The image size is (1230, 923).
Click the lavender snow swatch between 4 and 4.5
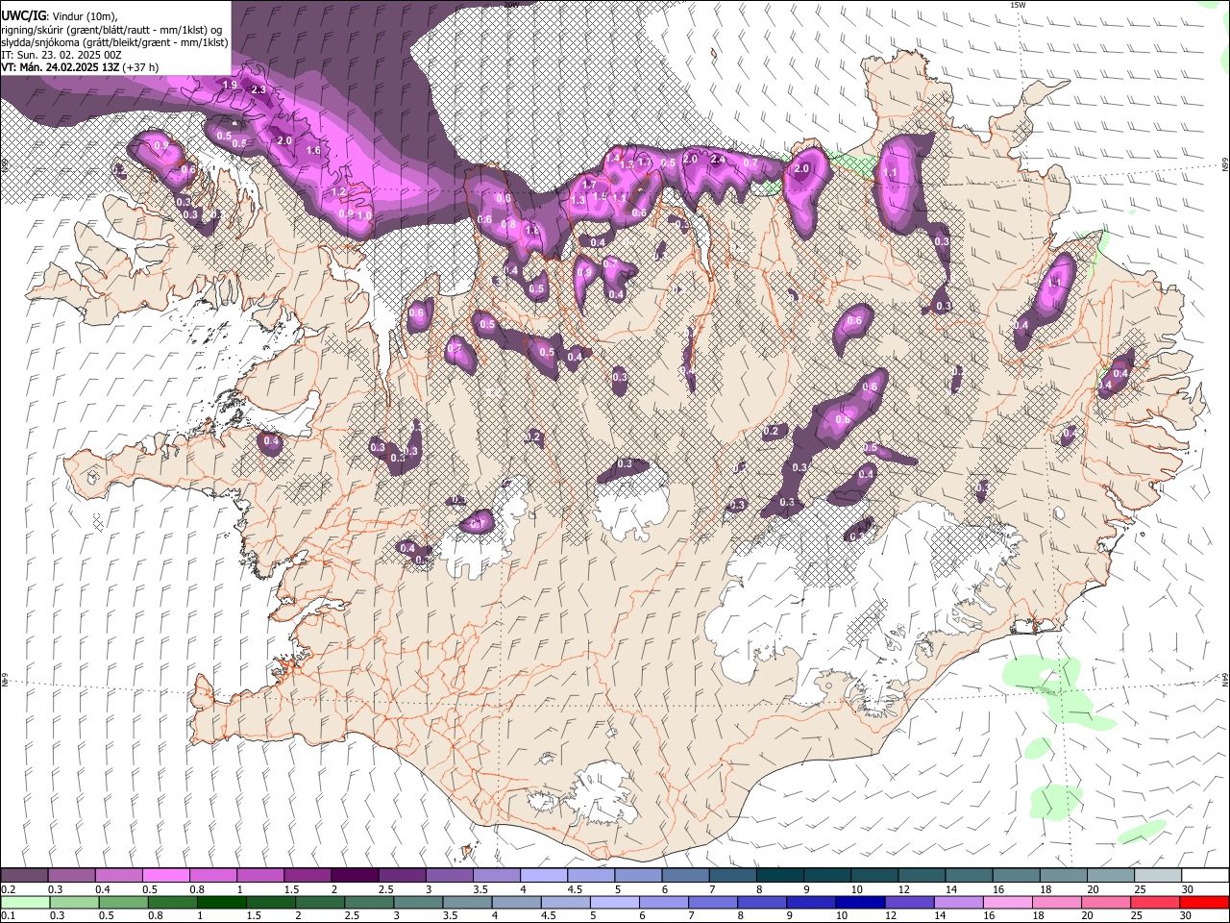pyautogui.click(x=543, y=876)
